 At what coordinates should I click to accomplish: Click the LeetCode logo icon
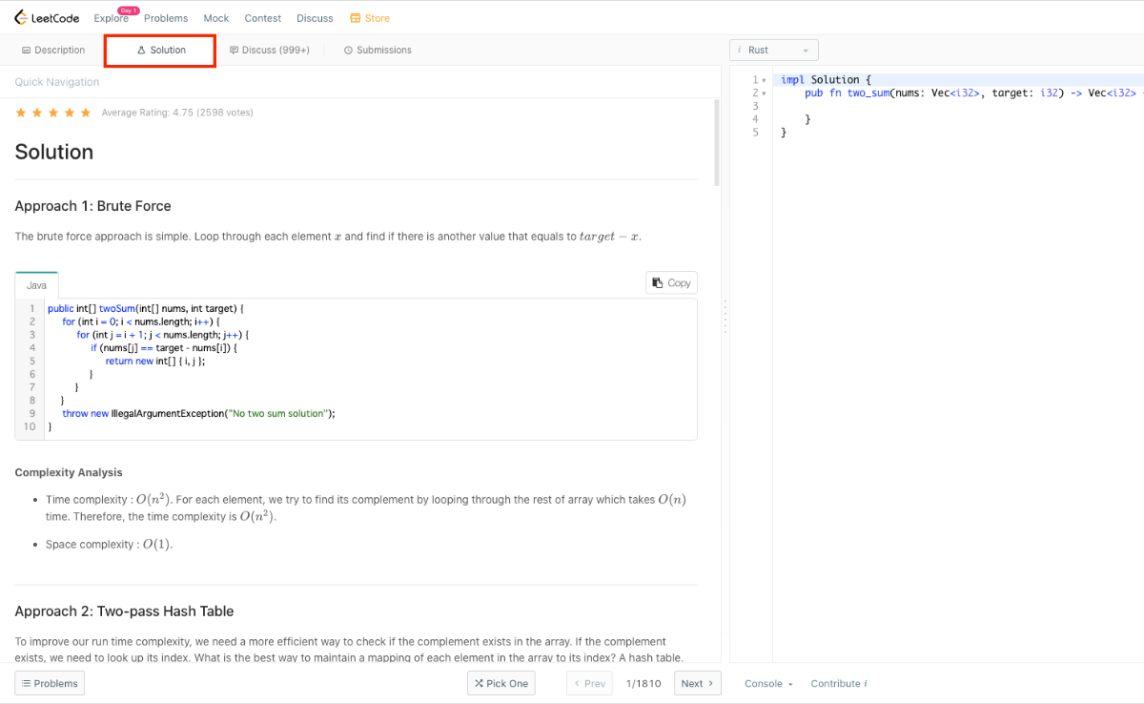(21, 18)
